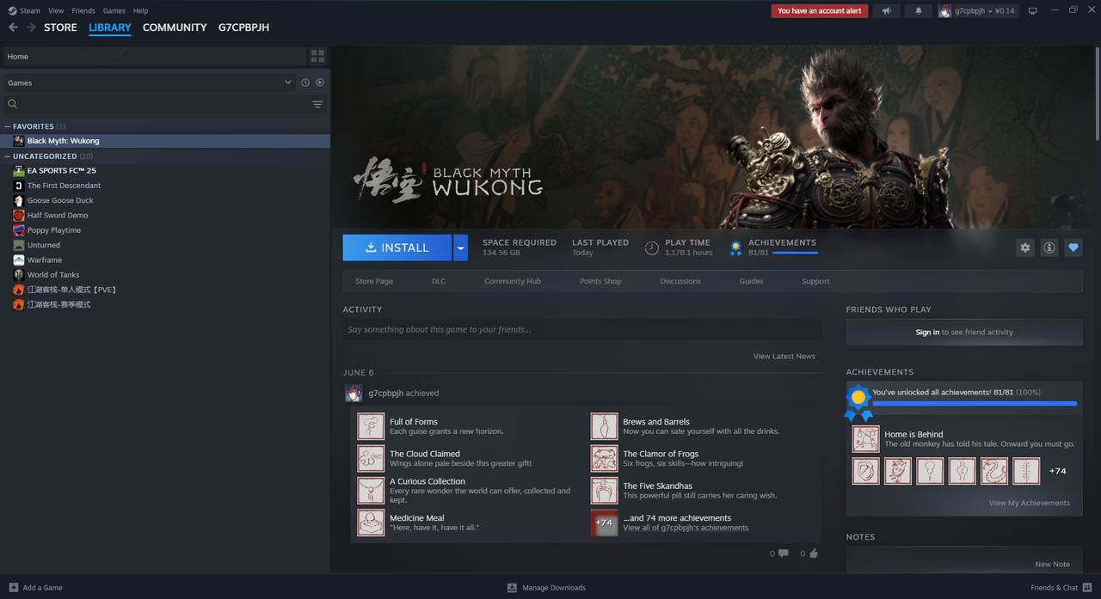1101x599 pixels.
Task: Click the Friends & Chat icon
Action: point(1087,588)
